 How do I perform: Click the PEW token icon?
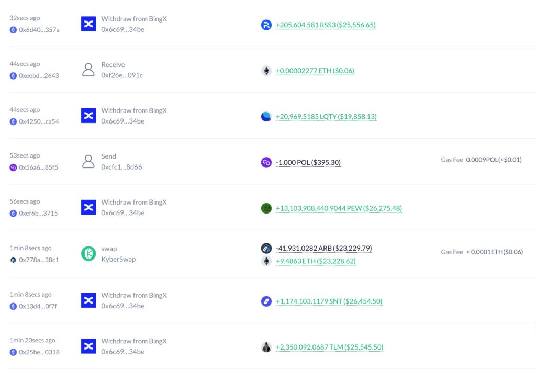coord(266,208)
